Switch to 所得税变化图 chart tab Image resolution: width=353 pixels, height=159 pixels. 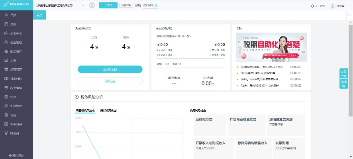(108, 110)
